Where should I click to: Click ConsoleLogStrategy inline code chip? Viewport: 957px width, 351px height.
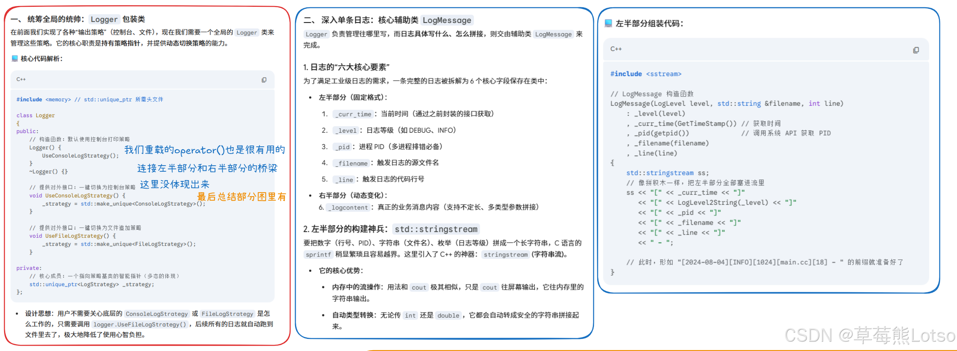pos(157,314)
